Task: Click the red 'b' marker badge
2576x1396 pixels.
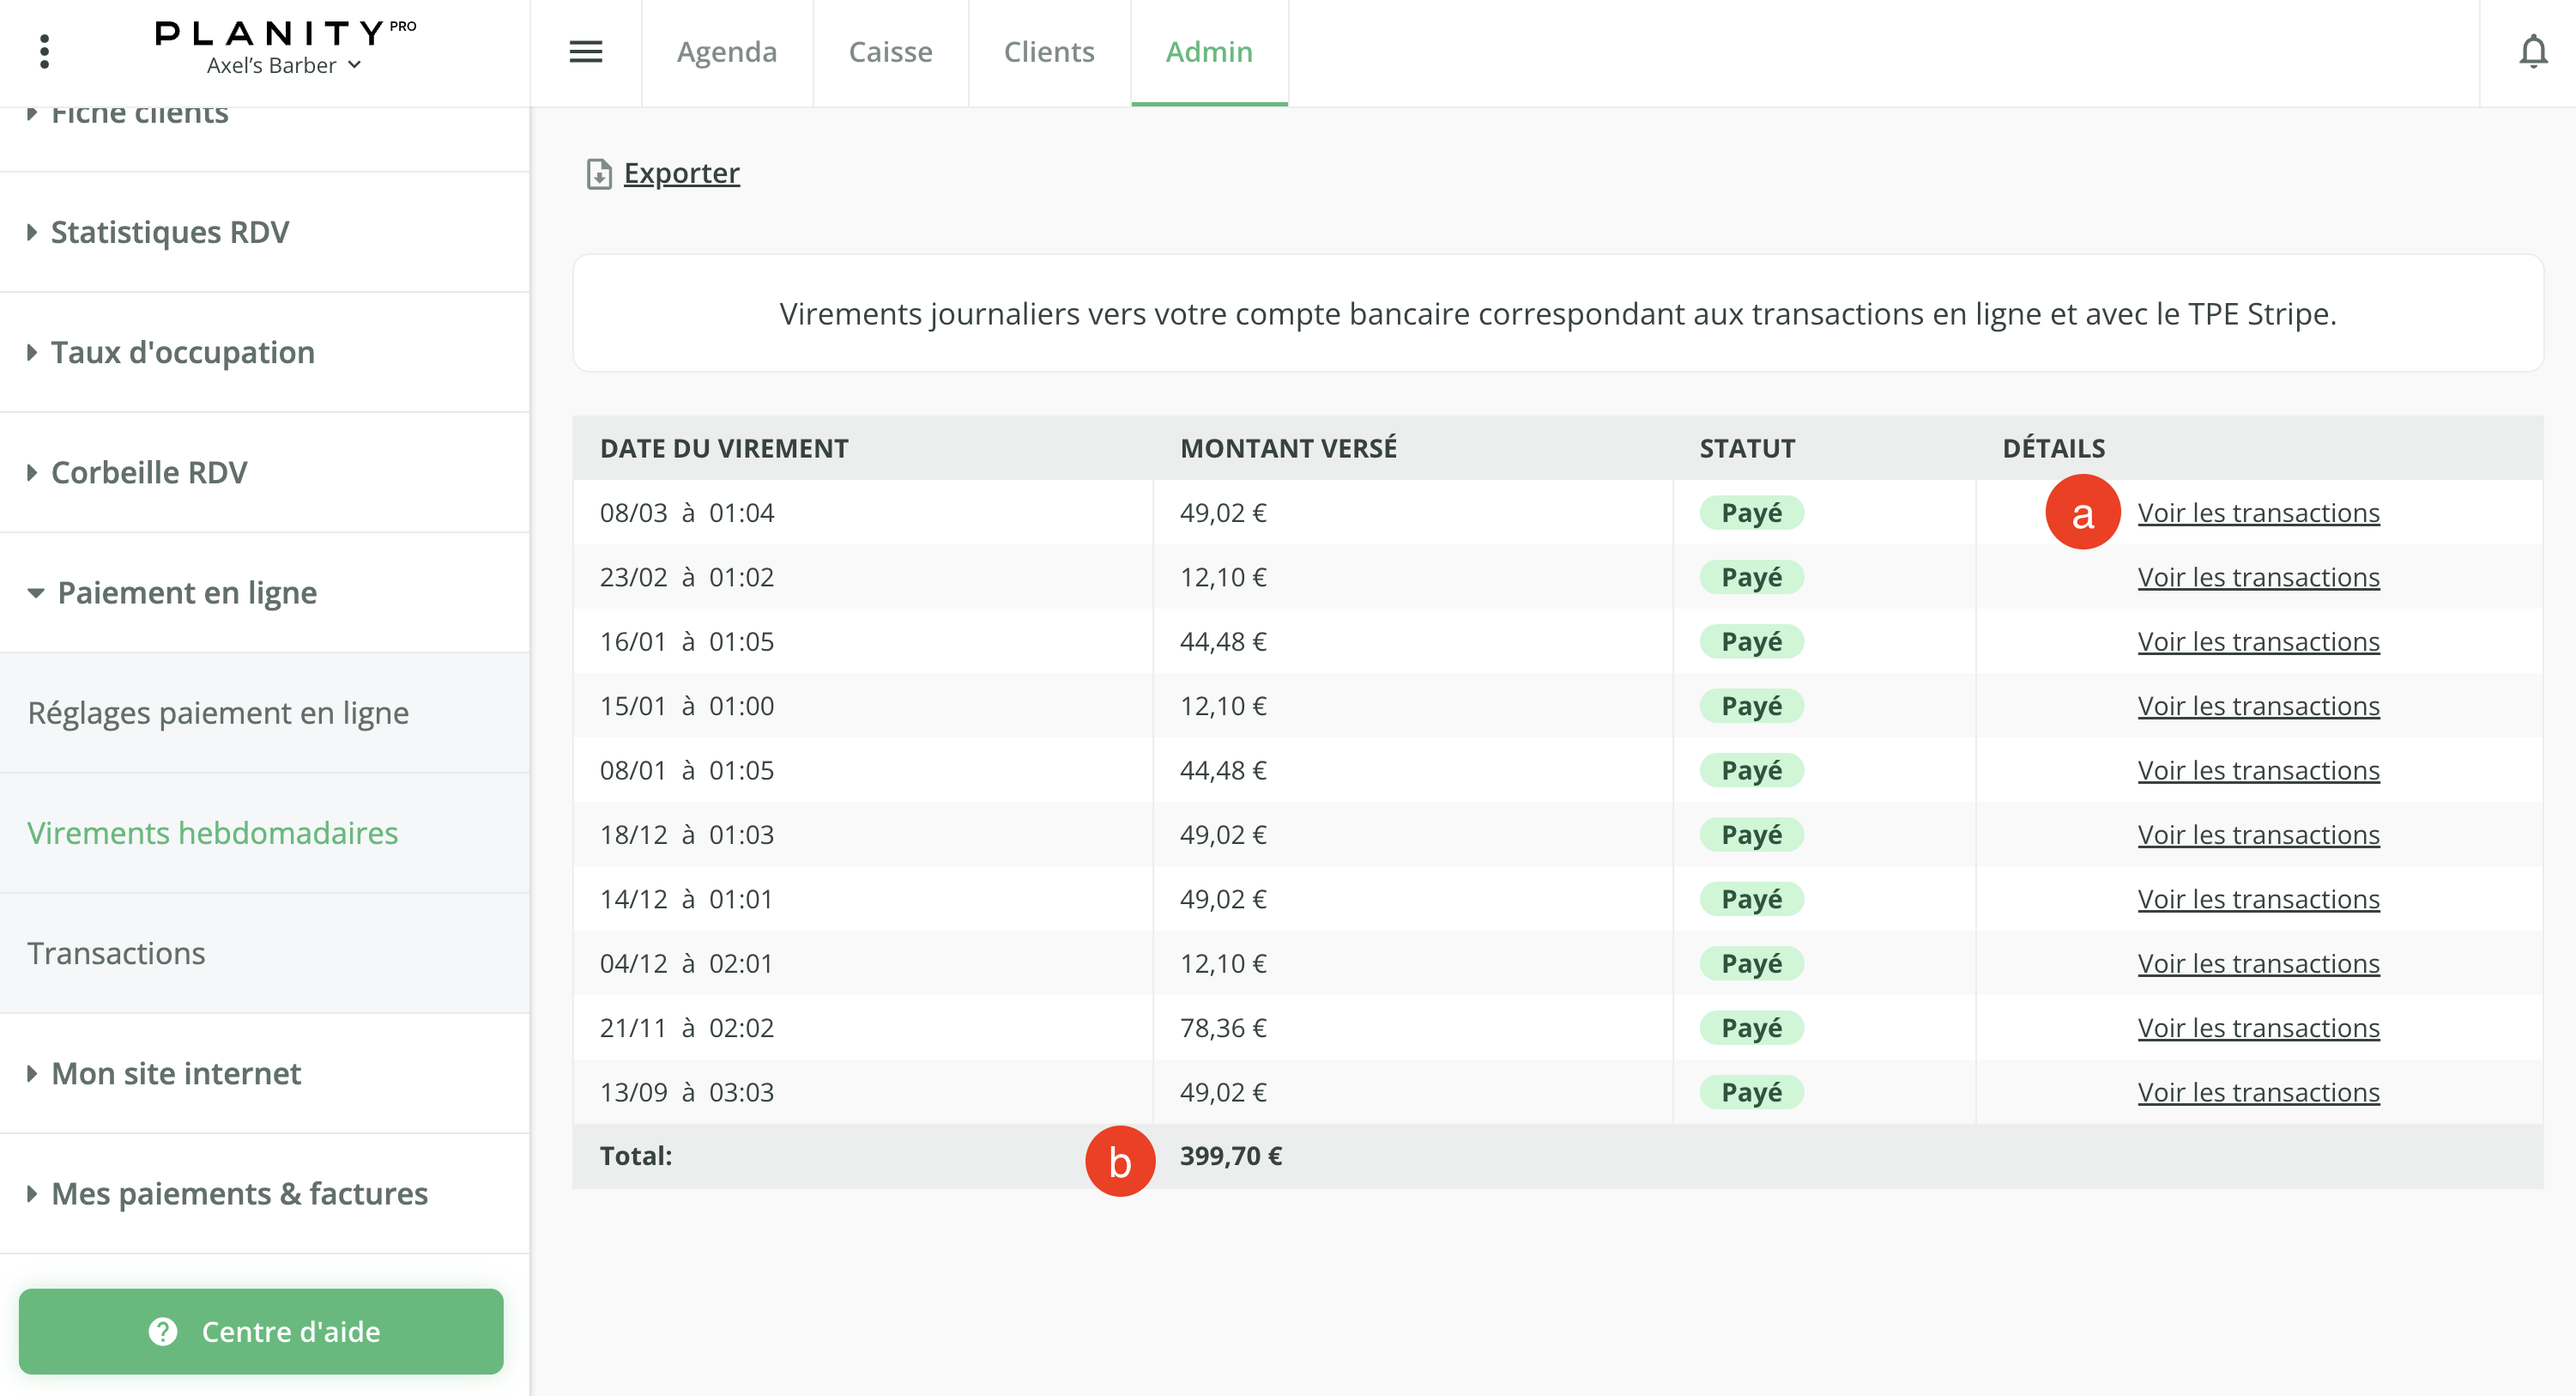Action: [1120, 1161]
